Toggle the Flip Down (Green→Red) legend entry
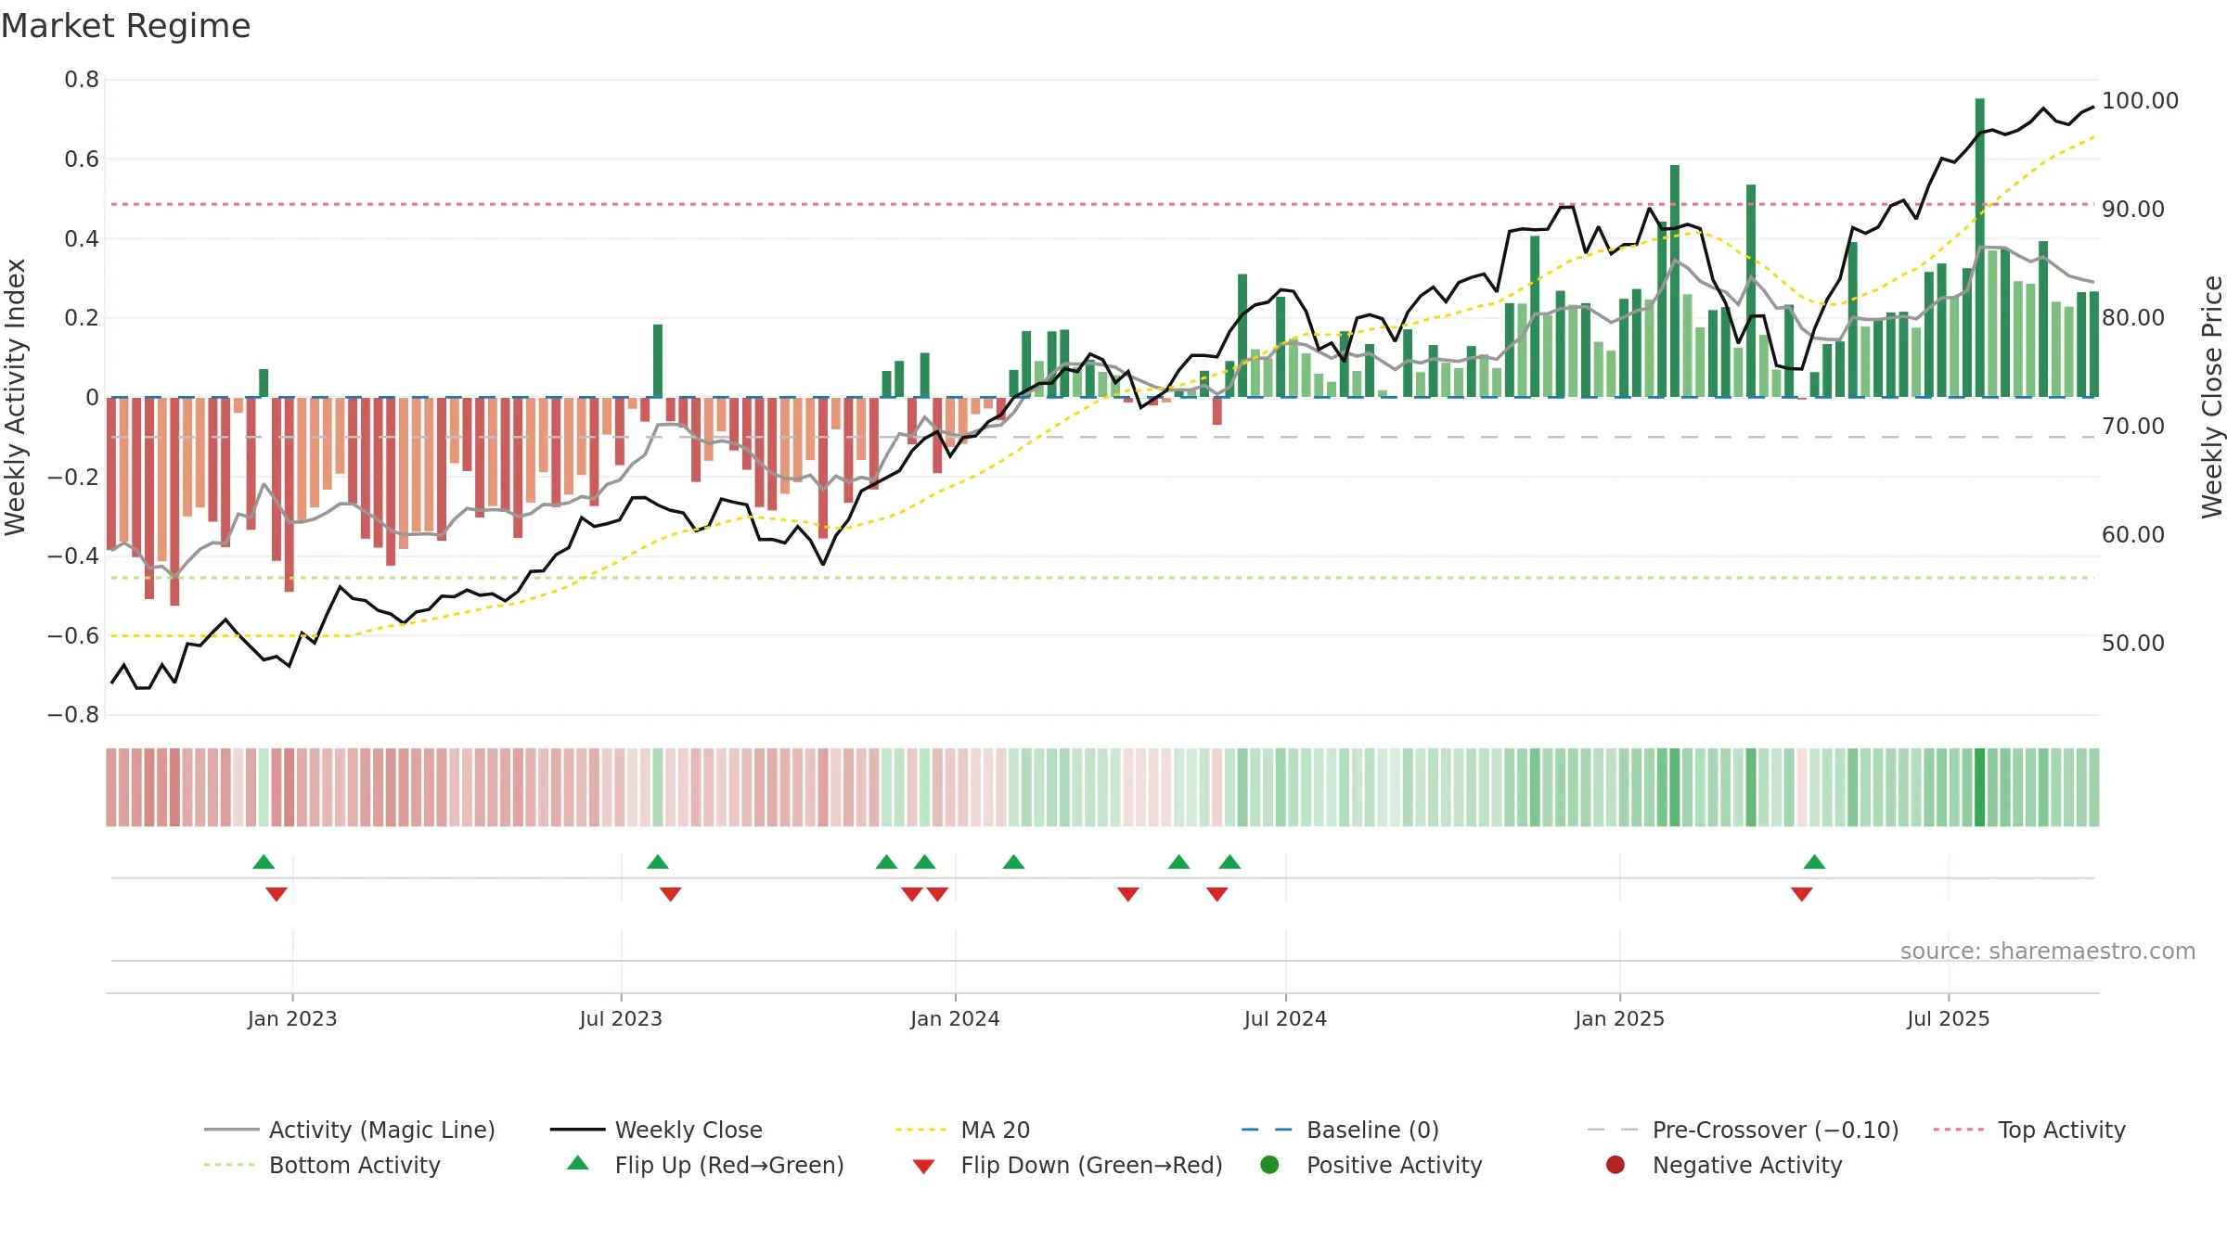 click(x=1067, y=1165)
